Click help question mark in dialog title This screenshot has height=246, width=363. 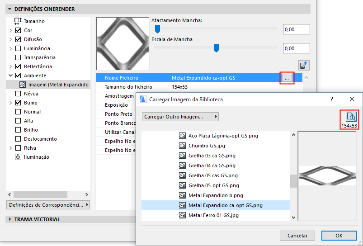331,99
